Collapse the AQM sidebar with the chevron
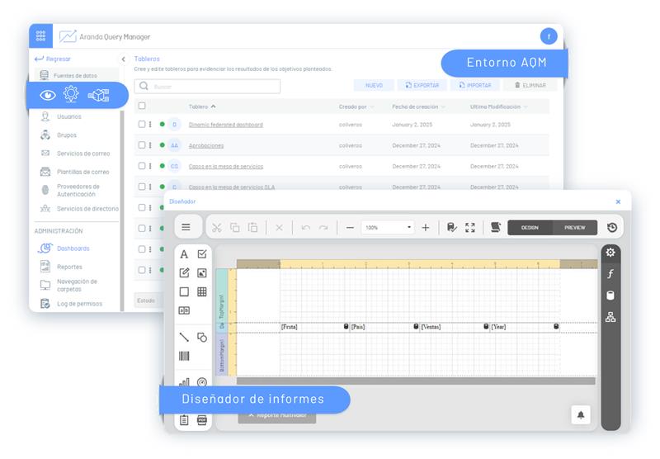This screenshot has width=660, height=459. coord(123,59)
